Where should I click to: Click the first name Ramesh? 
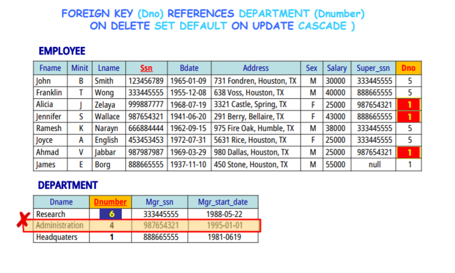pyautogui.click(x=49, y=128)
